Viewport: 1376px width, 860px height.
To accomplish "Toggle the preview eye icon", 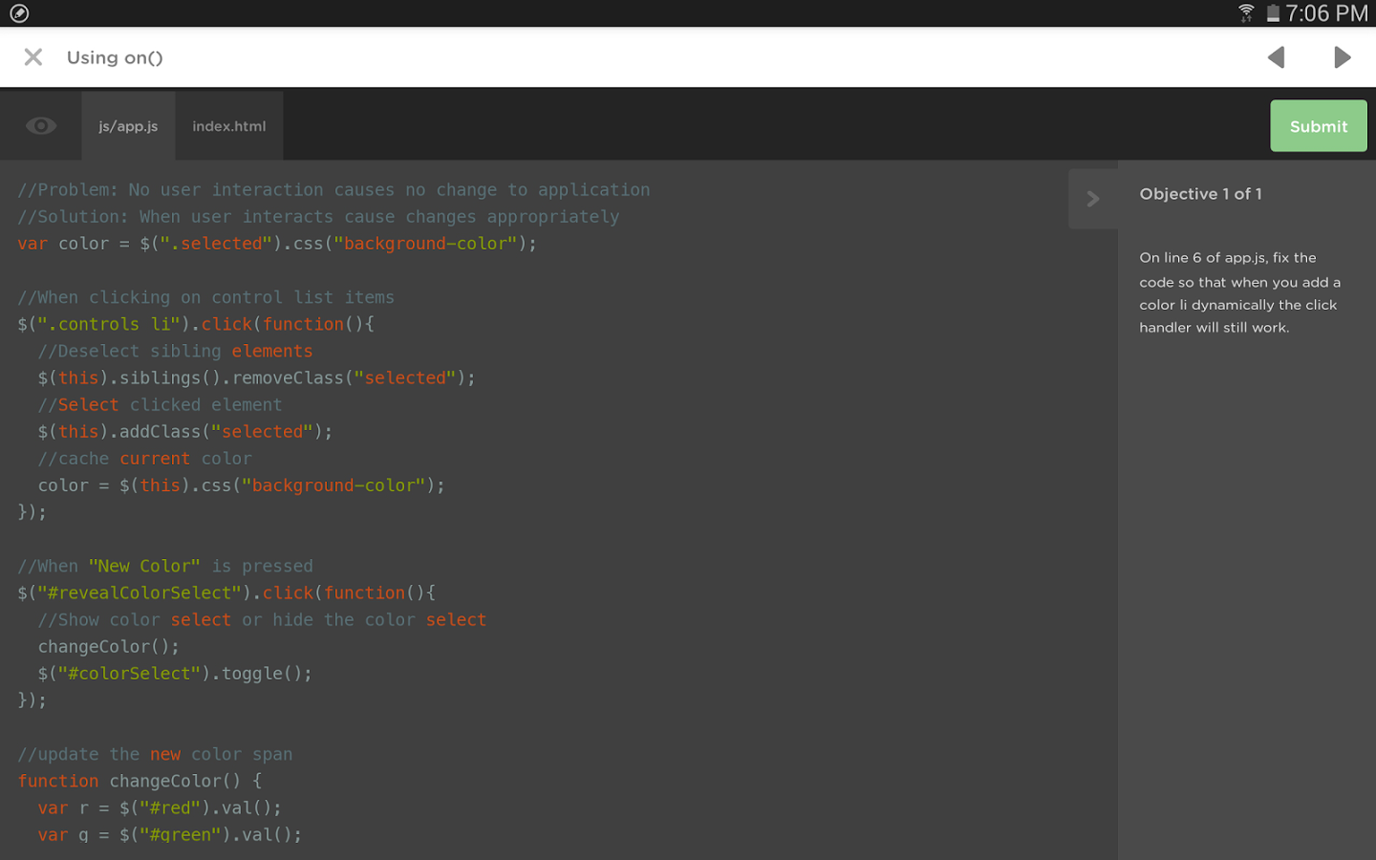I will click(41, 126).
